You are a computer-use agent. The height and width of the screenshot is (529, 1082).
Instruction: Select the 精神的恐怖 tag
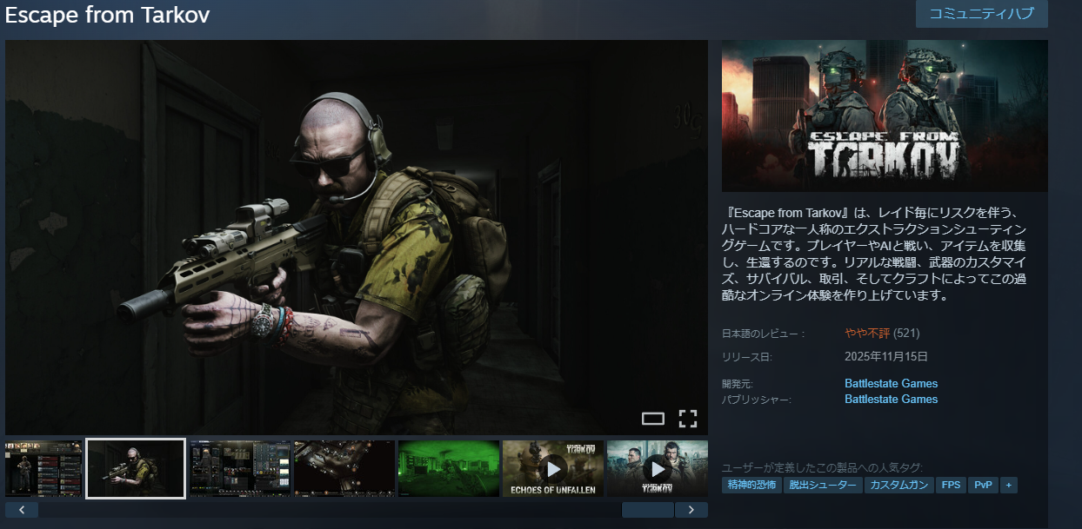(x=751, y=486)
